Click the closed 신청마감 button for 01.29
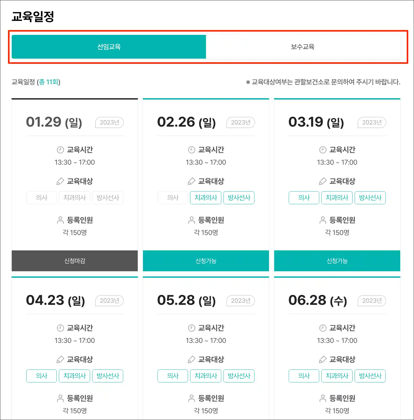 pos(75,261)
